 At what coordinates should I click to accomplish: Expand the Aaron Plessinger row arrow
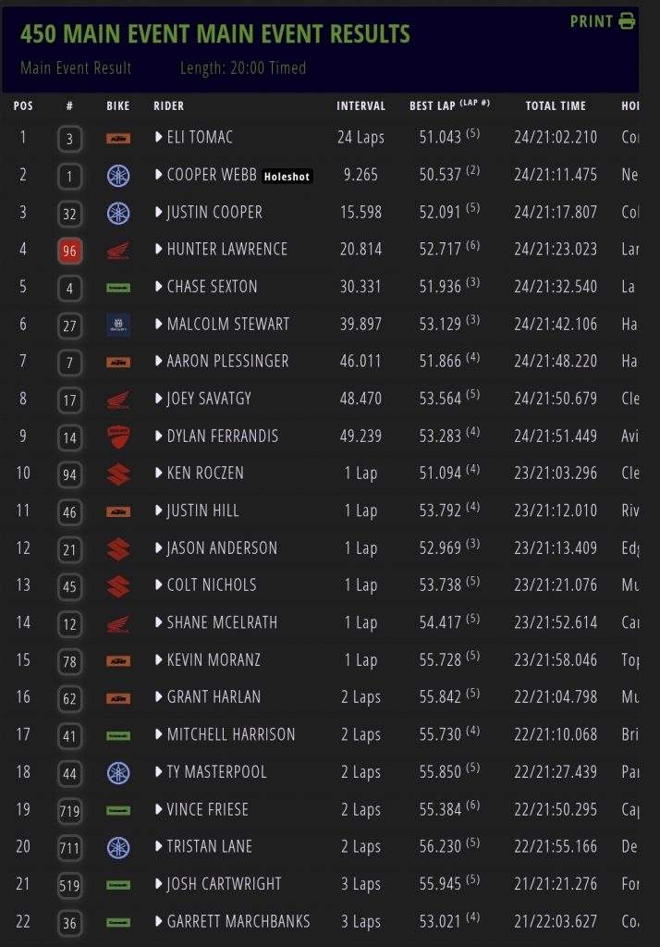[x=159, y=362]
